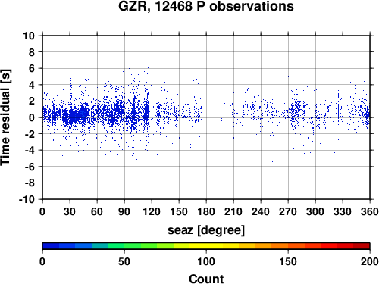The height and width of the screenshot is (284, 379).
Task: Click the x-axis label seaz [degree]
Action: click(x=206, y=230)
